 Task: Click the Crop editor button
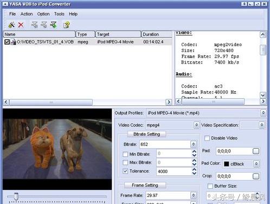pyautogui.click(x=256, y=176)
